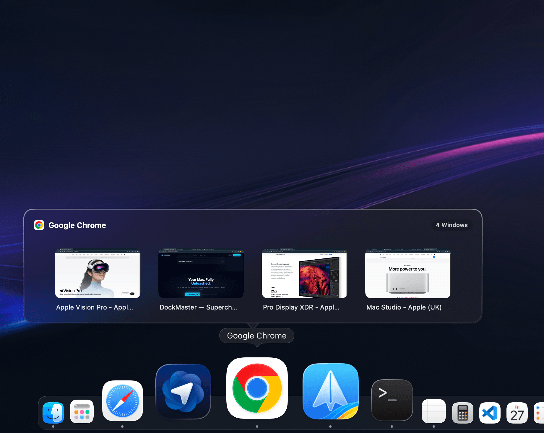Open the Calculator app in dock
544x433 pixels.
pos(462,413)
